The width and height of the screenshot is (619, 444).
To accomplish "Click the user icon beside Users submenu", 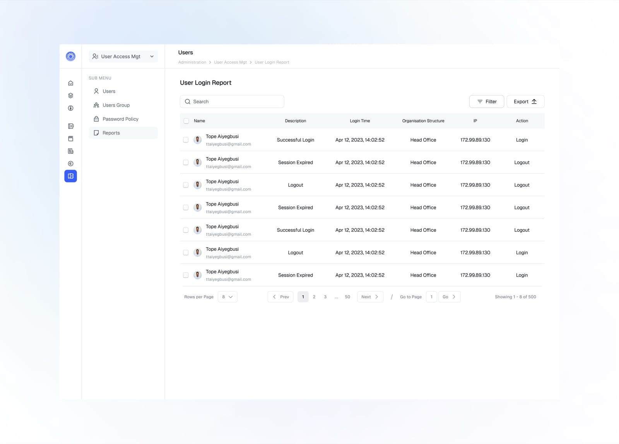I will 96,91.
